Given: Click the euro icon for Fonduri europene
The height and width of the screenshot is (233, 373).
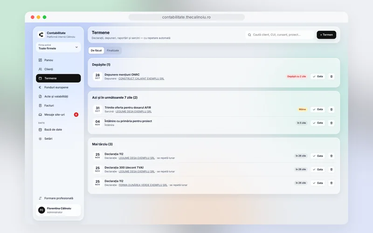Looking at the screenshot, I should pos(40,87).
